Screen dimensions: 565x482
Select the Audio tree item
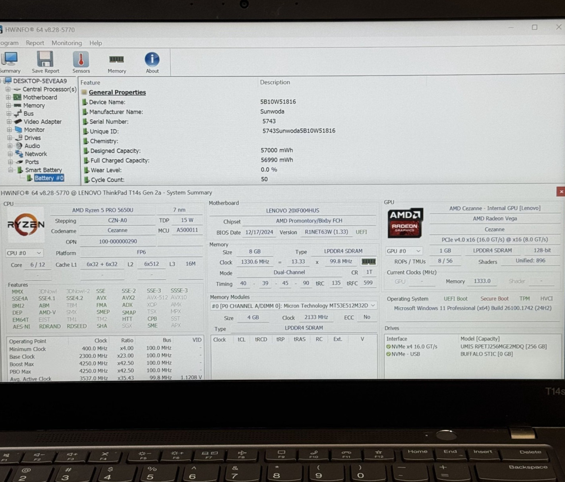tap(32, 146)
